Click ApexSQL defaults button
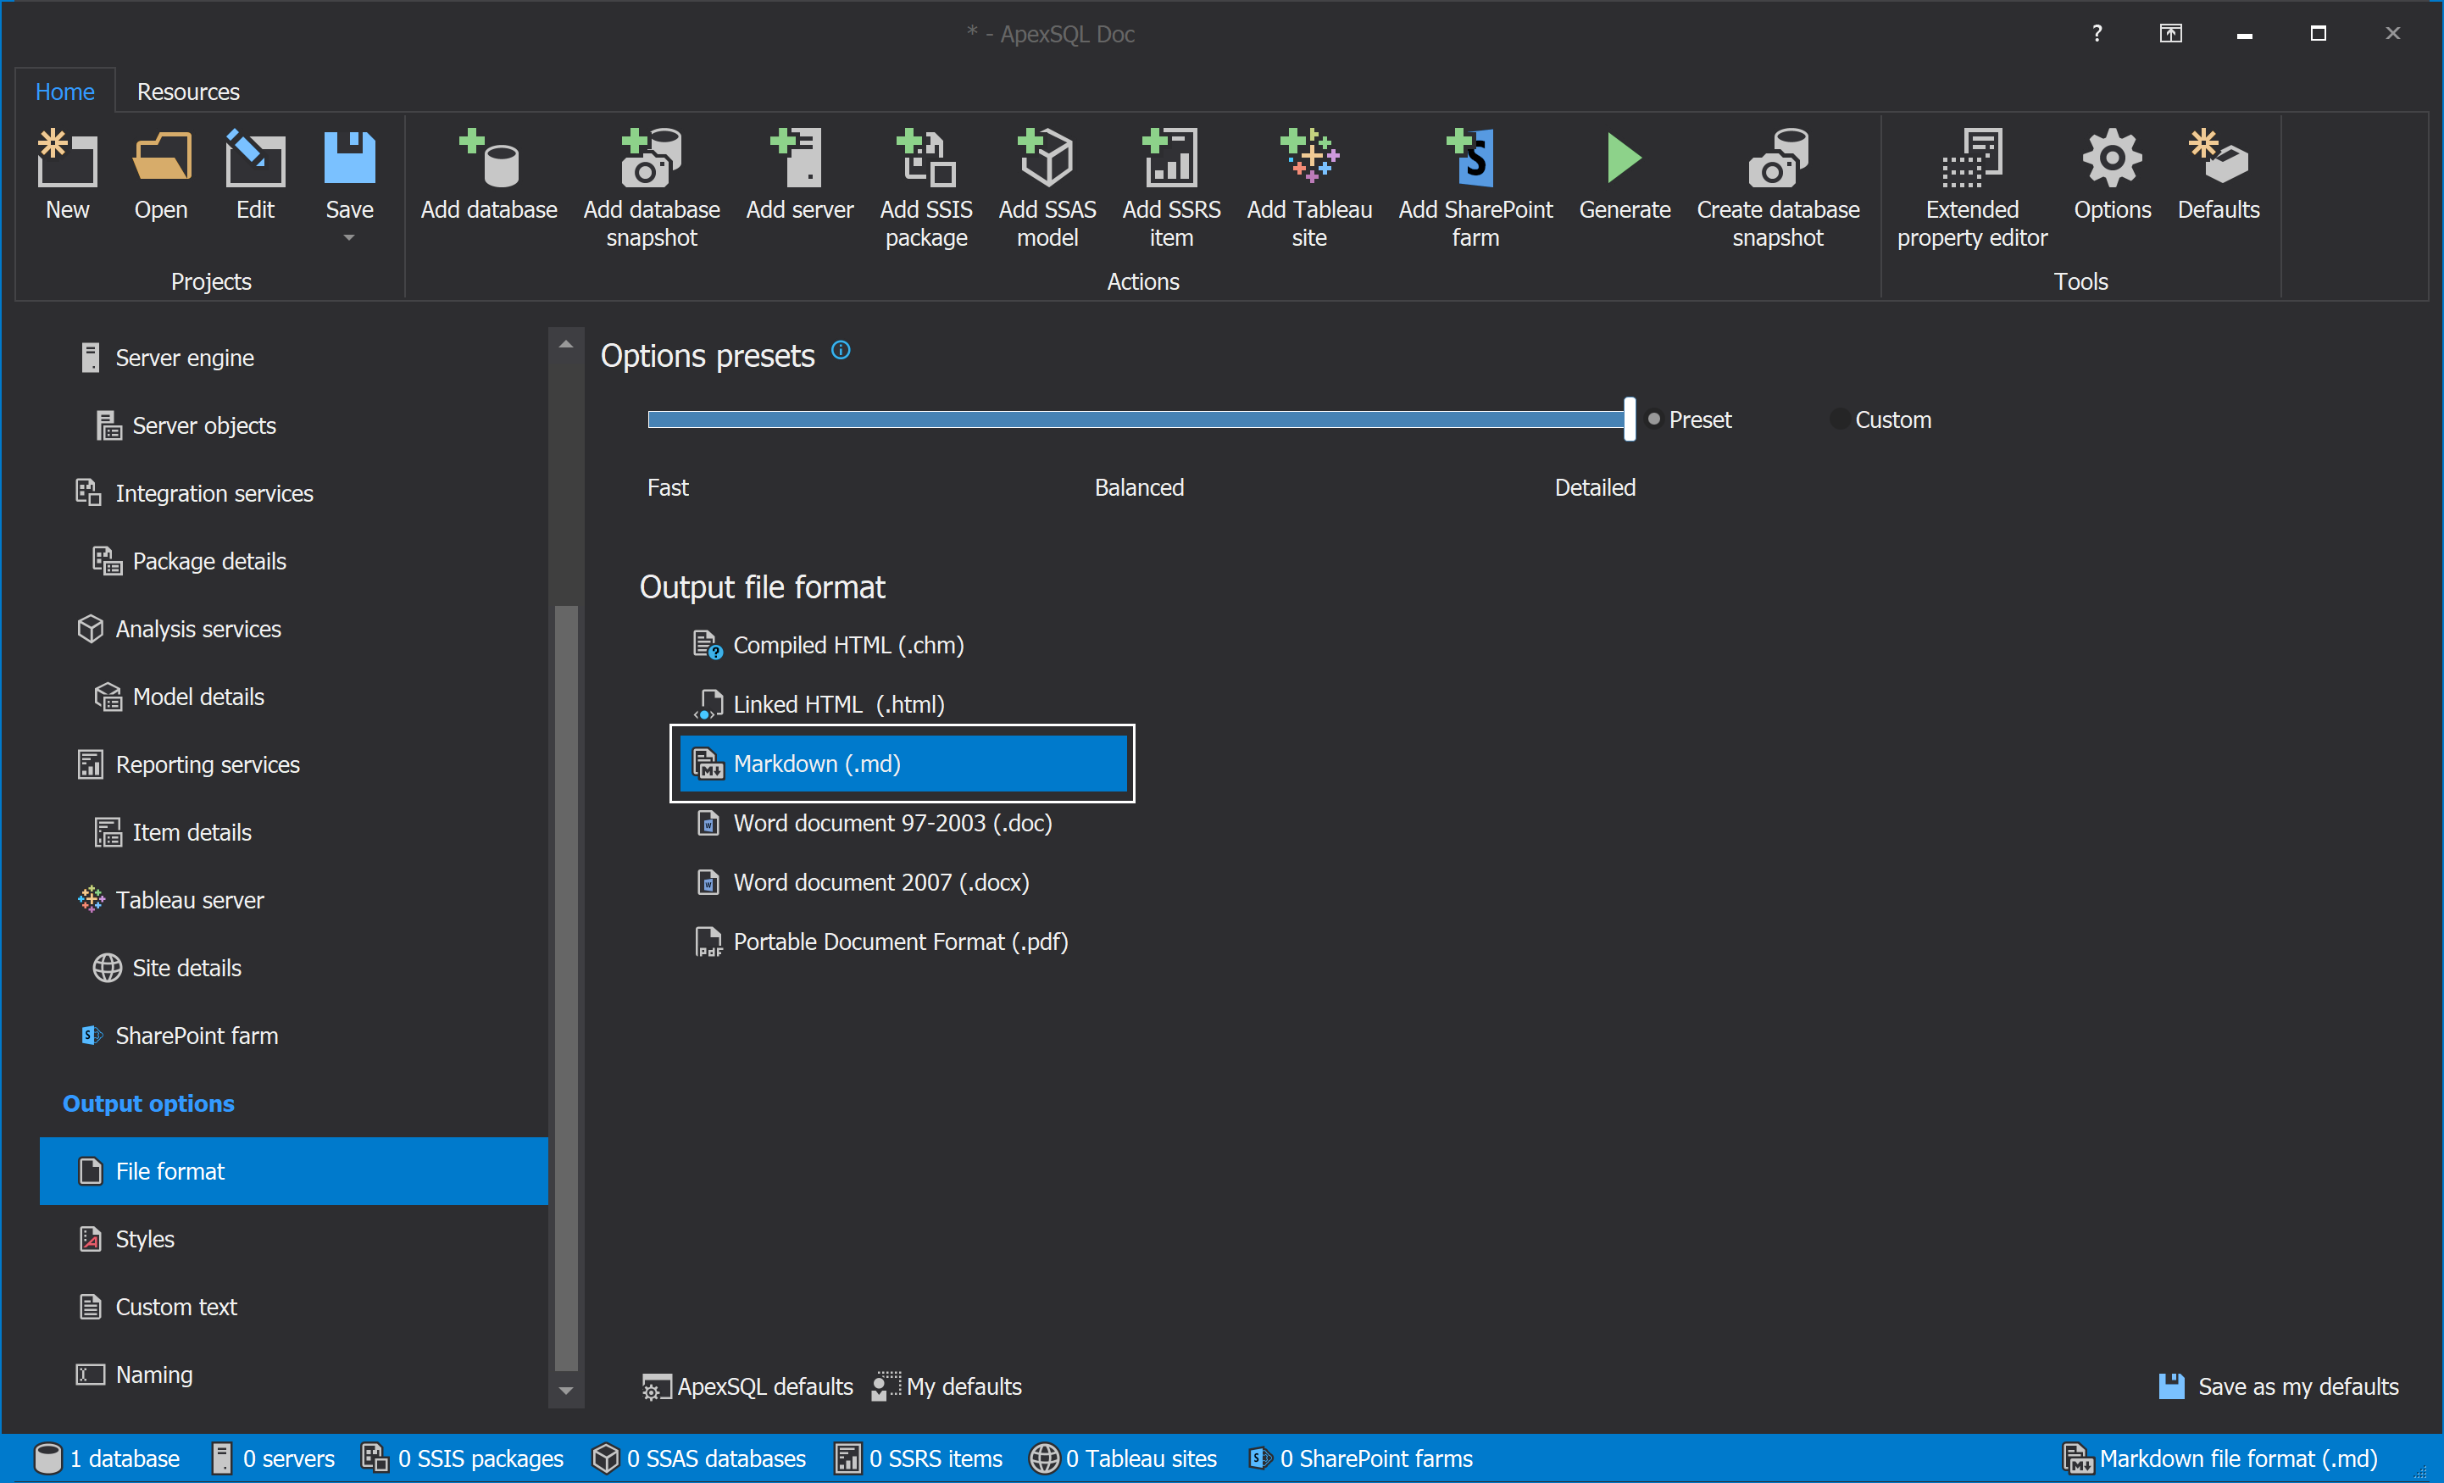 coord(748,1386)
